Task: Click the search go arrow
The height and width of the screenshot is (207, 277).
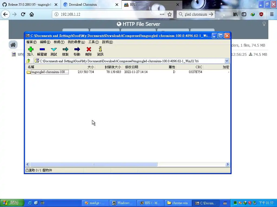Action: click(211, 14)
